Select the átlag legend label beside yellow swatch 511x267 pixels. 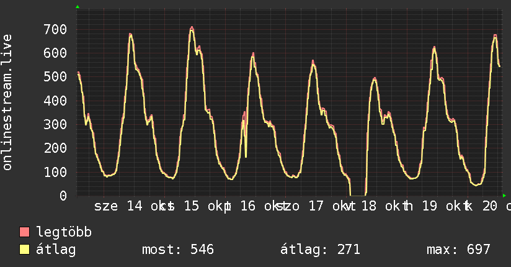coord(56,250)
